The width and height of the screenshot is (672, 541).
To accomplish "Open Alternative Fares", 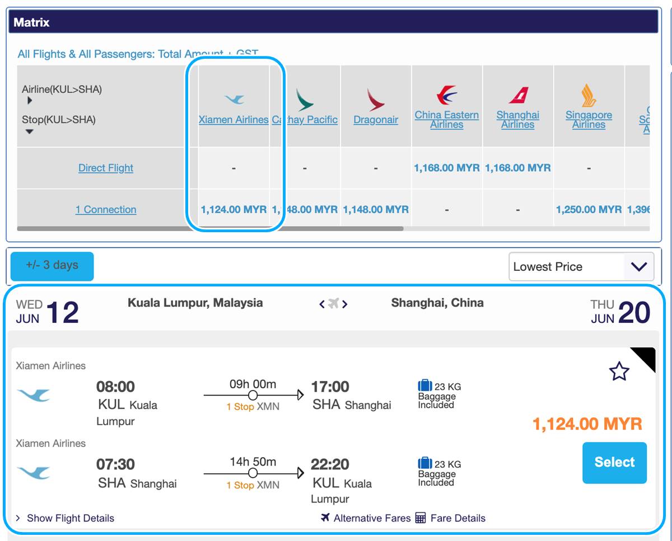I will point(372,518).
